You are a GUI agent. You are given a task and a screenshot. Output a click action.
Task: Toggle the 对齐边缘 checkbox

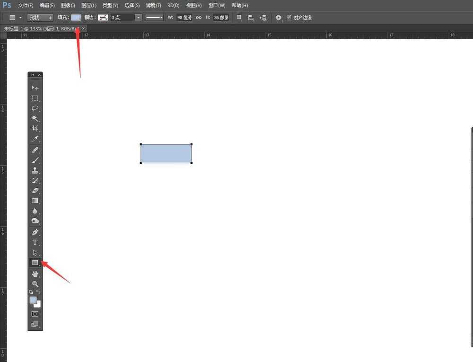pyautogui.click(x=289, y=18)
